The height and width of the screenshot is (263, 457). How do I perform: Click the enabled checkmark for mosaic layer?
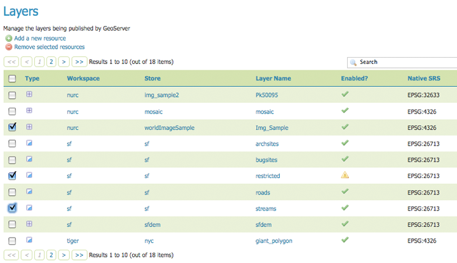(345, 110)
